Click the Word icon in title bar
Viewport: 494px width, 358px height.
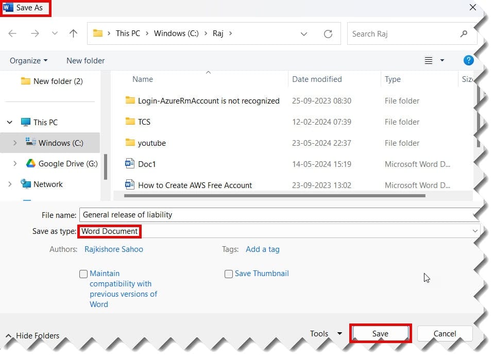tap(8, 7)
